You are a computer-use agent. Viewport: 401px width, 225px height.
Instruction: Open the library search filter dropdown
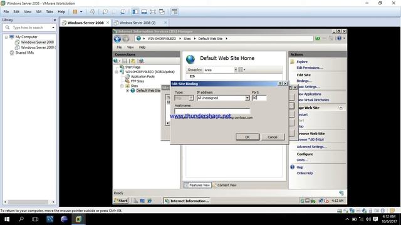[x=53, y=27]
